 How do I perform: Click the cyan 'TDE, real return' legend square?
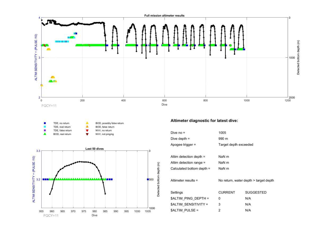point(45,127)
